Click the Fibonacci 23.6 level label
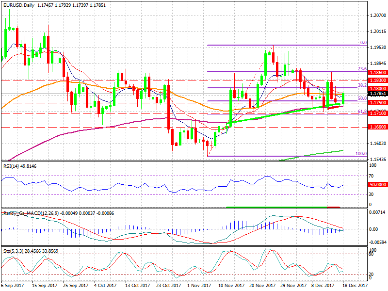This screenshot has width=388, height=291. (x=362, y=69)
